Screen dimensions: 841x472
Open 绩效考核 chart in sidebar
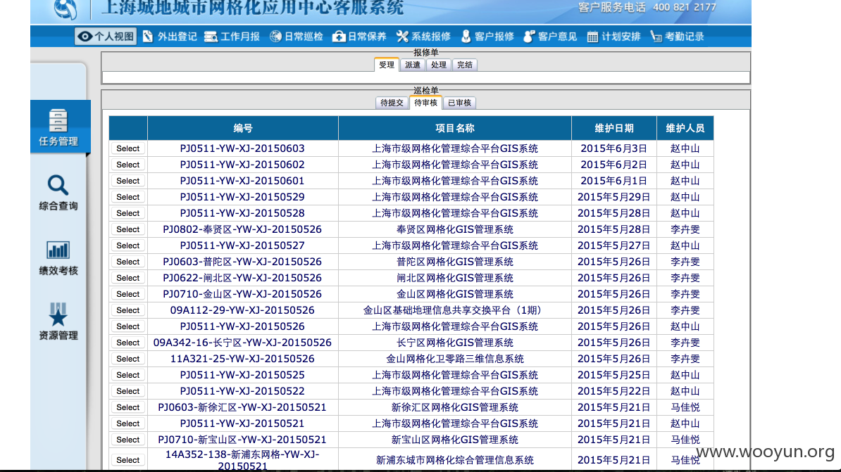[58, 257]
